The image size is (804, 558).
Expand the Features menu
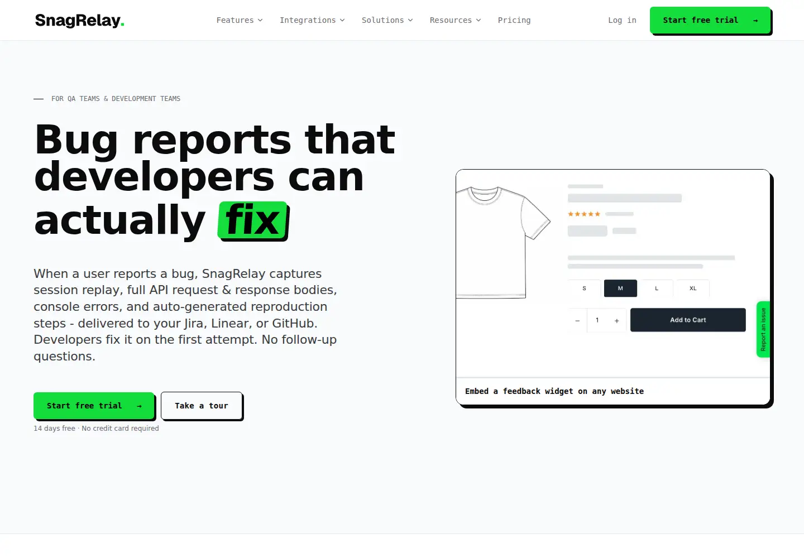pos(240,20)
